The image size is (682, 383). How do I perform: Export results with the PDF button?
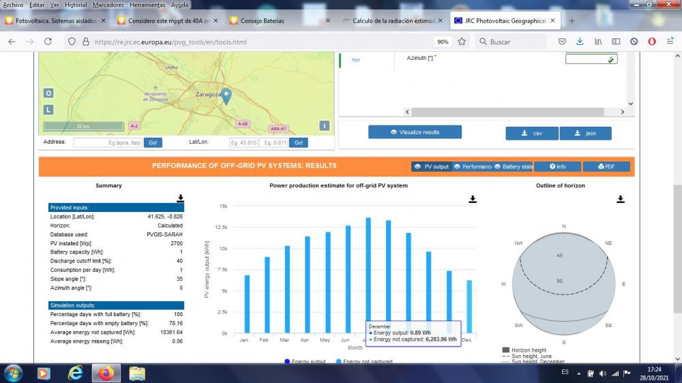tap(606, 166)
